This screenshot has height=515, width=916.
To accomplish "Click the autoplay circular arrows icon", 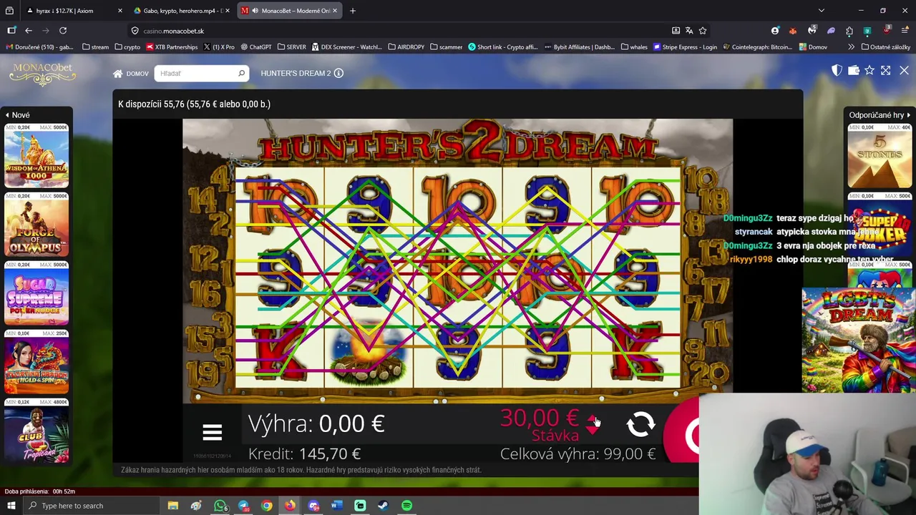I will [x=640, y=425].
